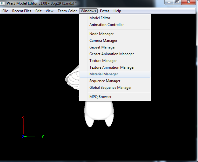
Task: Minimize the War3 Model Editor window
Action: 169,2
